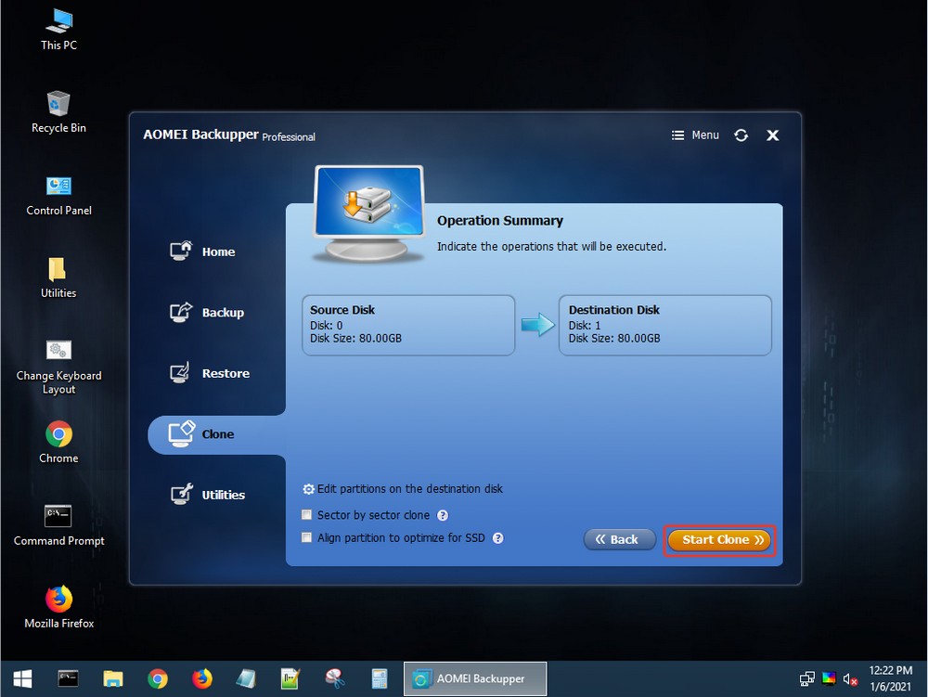The width and height of the screenshot is (928, 697).
Task: Select the Source Disk panel
Action: (407, 325)
